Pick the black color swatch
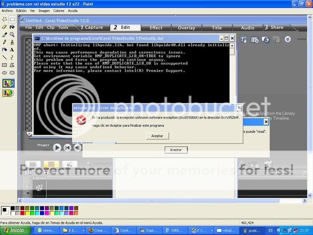Image resolution: width=313 pixels, height=235 pixels. (13, 208)
